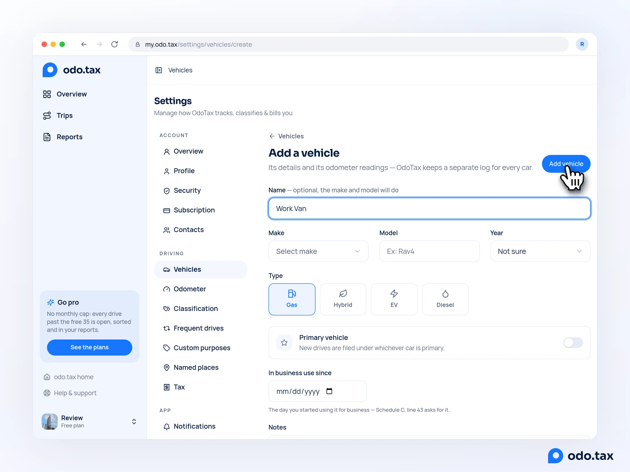The width and height of the screenshot is (630, 472).
Task: Select Gas vehicle type
Action: 292,299
